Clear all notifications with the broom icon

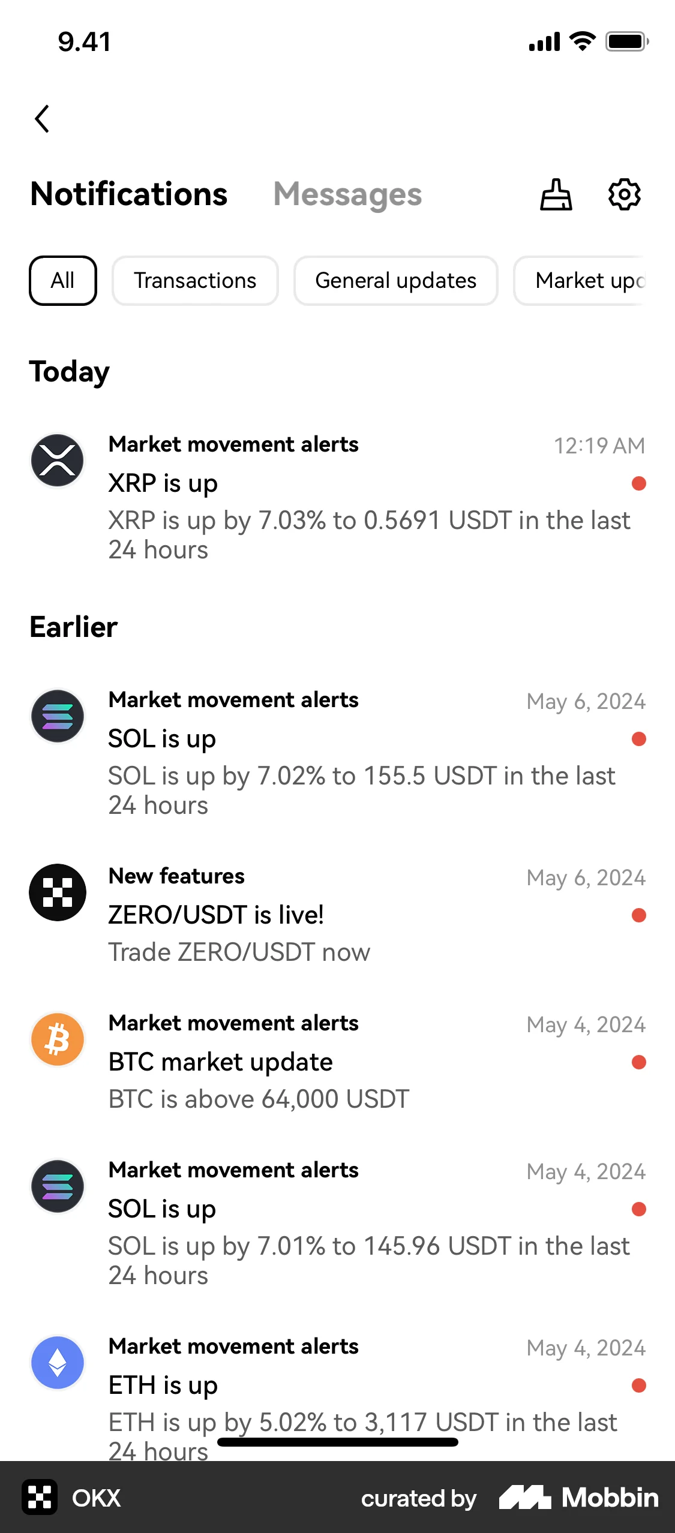[556, 195]
